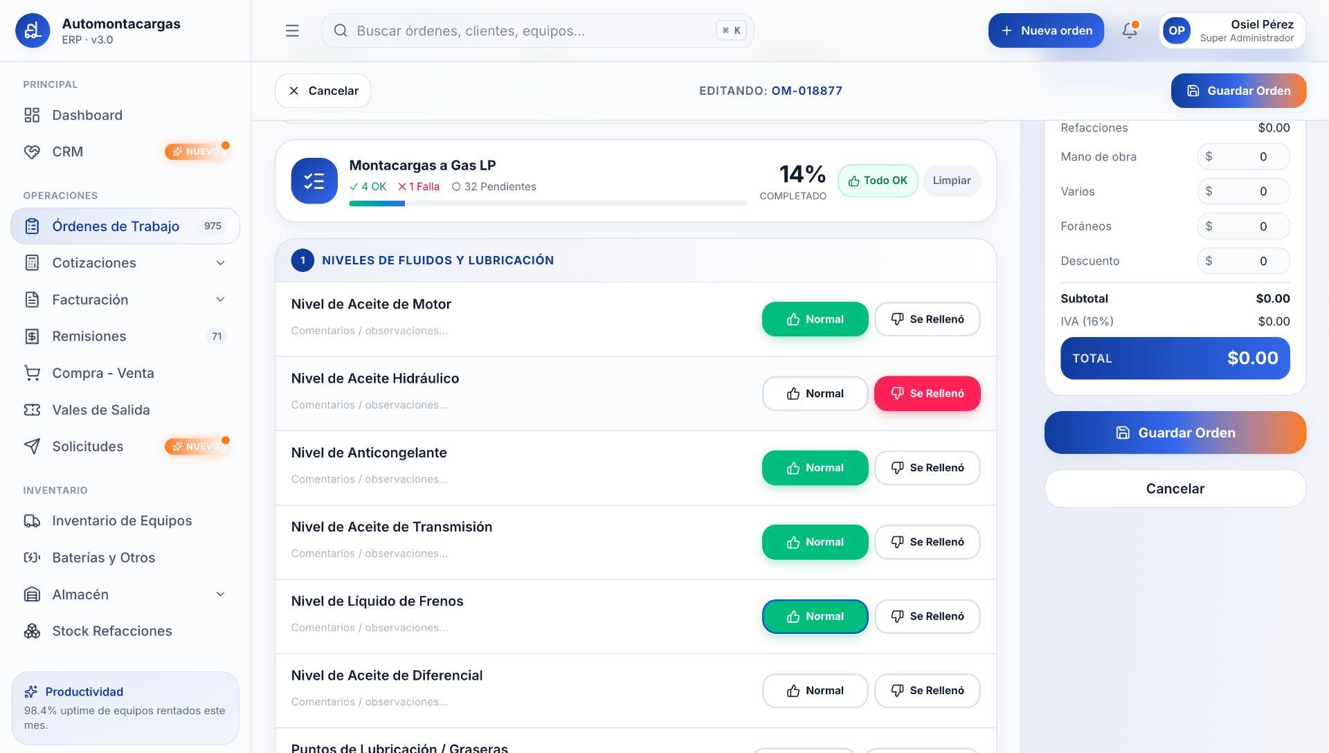Click the save icon in bottom Guardar Orden
Screen dimensions: 1329x753
[x=1123, y=433]
